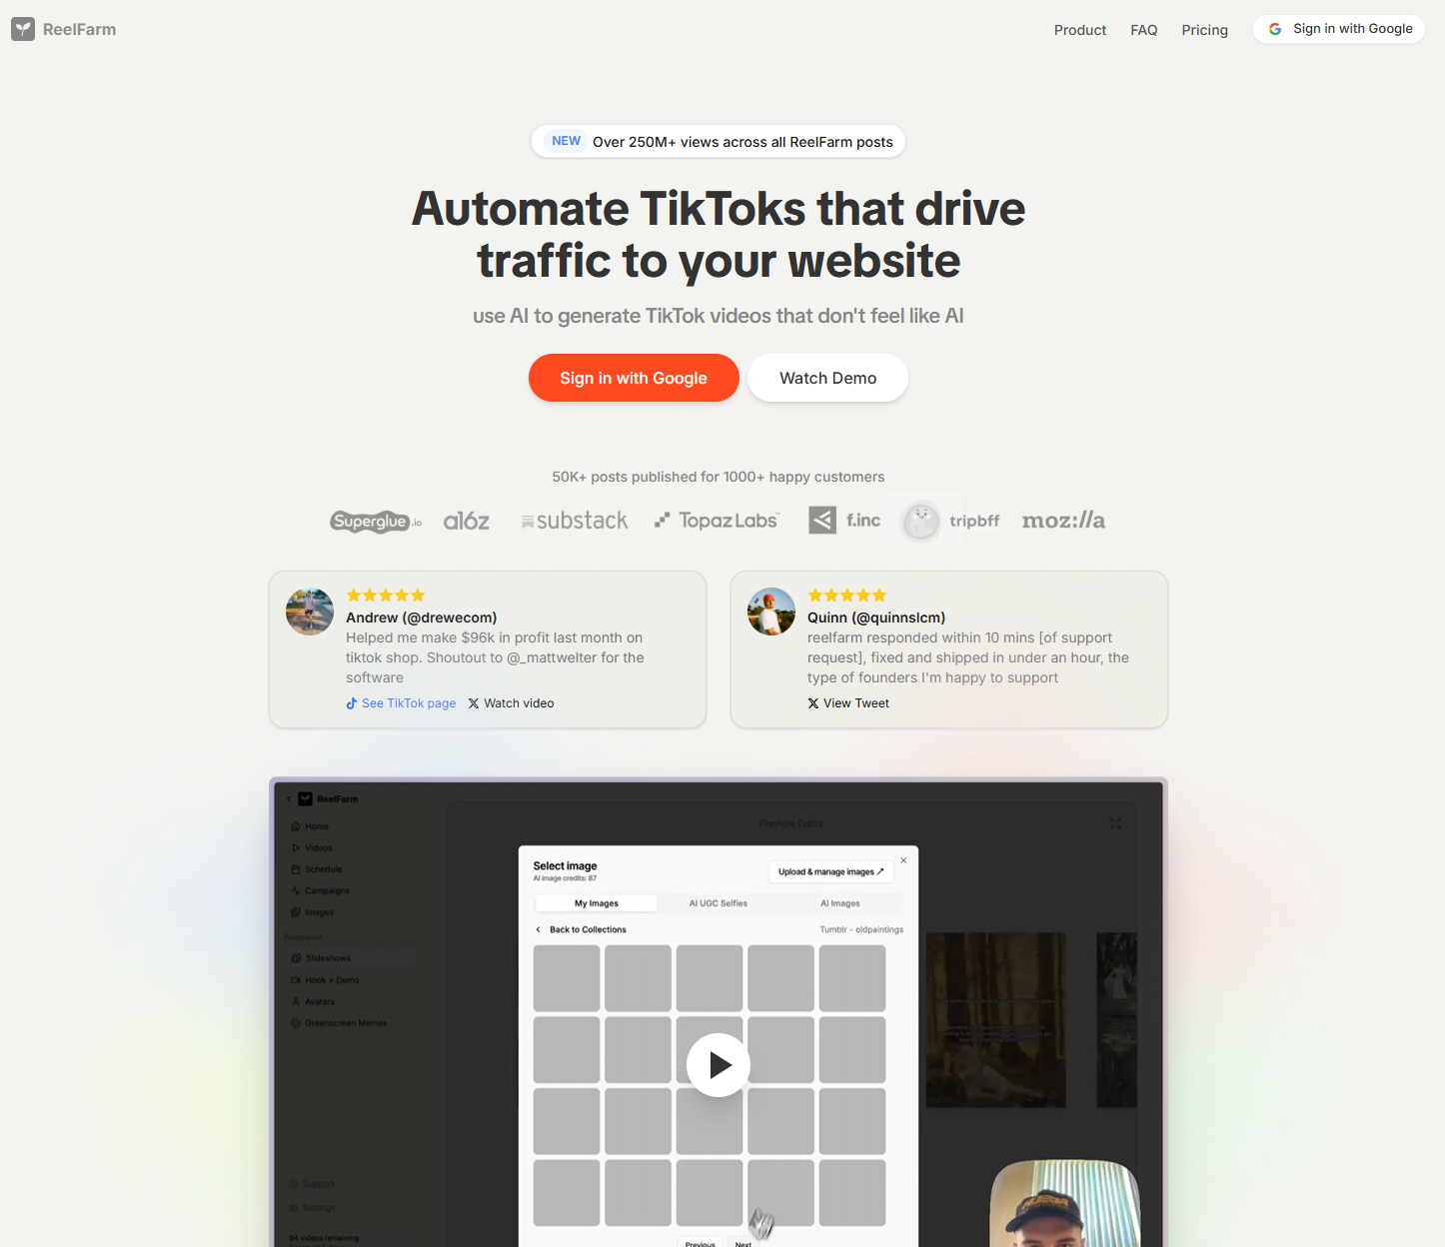Viewport: 1445px width, 1247px height.
Task: Open Quinn's profile avatar photo
Action: coord(771,612)
